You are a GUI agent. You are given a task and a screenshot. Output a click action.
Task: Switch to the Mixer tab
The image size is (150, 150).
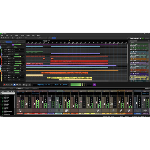tap(19, 88)
